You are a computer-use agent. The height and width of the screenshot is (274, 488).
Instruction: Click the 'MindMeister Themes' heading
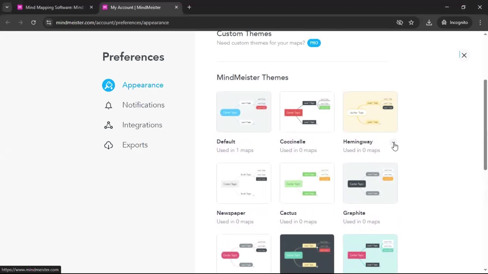pos(252,77)
